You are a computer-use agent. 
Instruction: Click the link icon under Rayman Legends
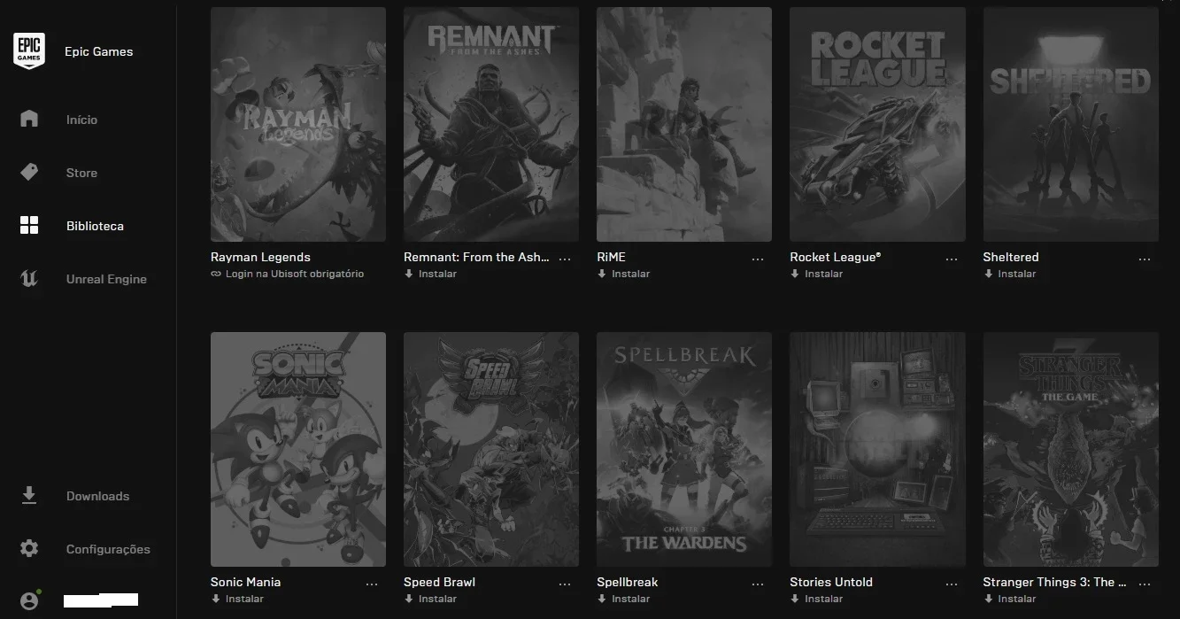215,274
